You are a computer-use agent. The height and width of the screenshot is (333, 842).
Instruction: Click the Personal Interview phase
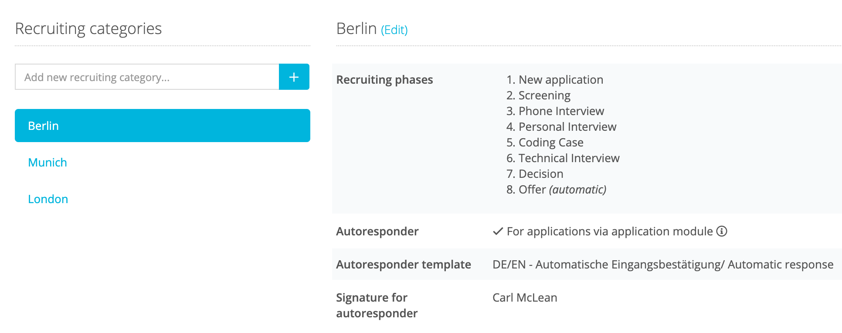561,127
